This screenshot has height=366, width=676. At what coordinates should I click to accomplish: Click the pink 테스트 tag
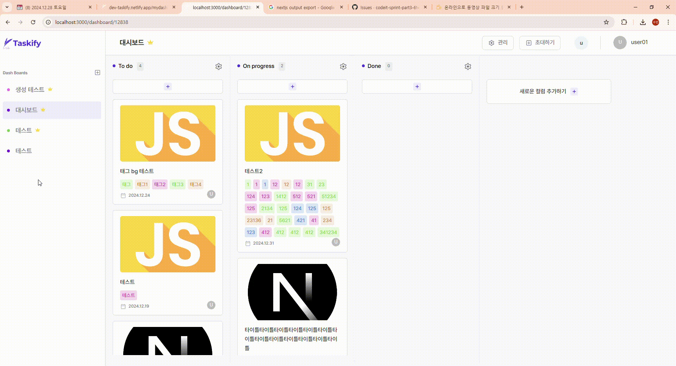tap(129, 295)
